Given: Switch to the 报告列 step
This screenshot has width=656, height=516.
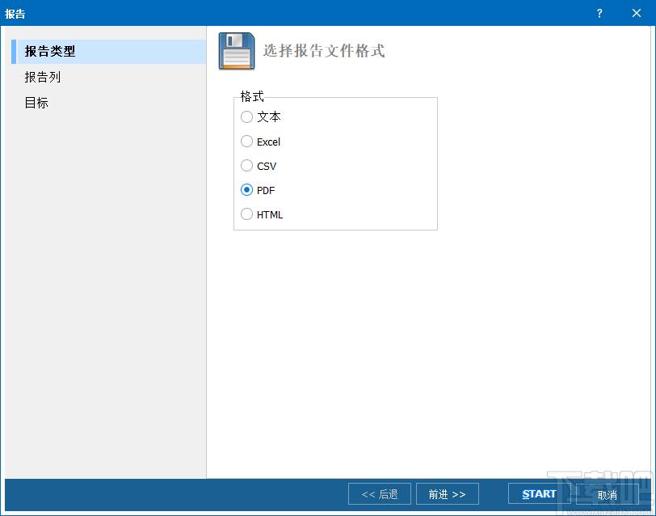Looking at the screenshot, I should pyautogui.click(x=43, y=77).
